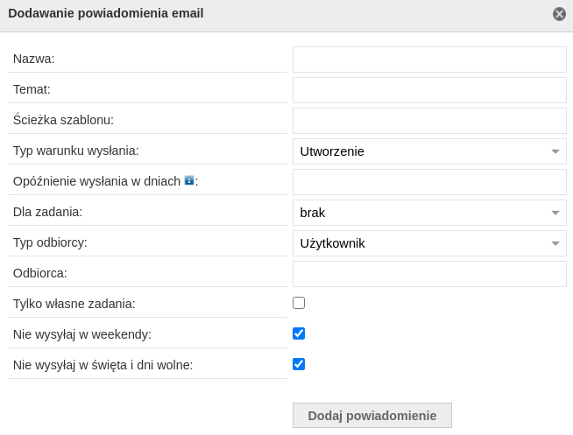Uncheck Nie wysyłaj w weekendy
Screen dimensions: 573x435
pyautogui.click(x=299, y=333)
